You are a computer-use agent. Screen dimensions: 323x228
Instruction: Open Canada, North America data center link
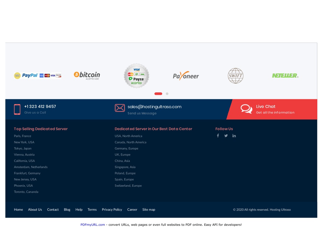130,142
